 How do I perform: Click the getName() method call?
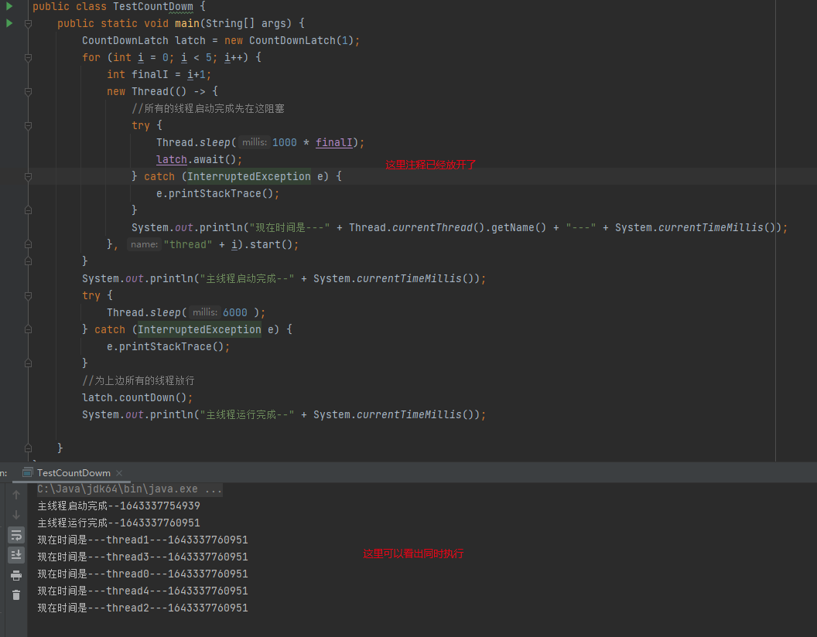[x=519, y=227]
